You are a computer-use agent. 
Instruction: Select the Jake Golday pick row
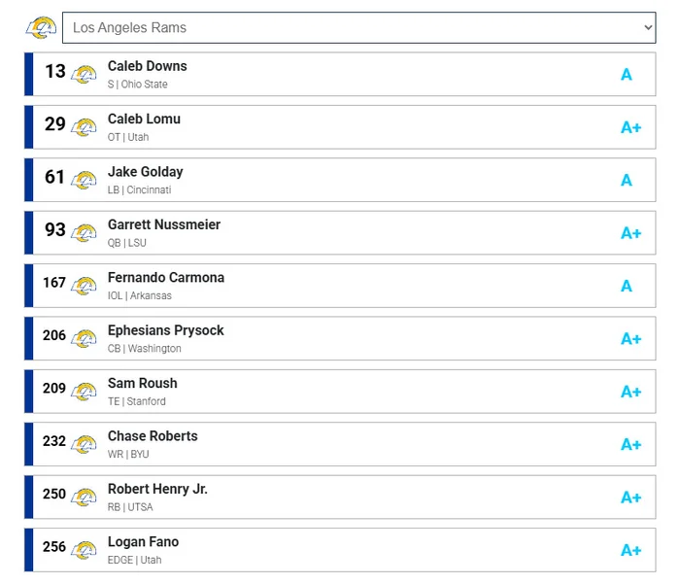point(340,180)
